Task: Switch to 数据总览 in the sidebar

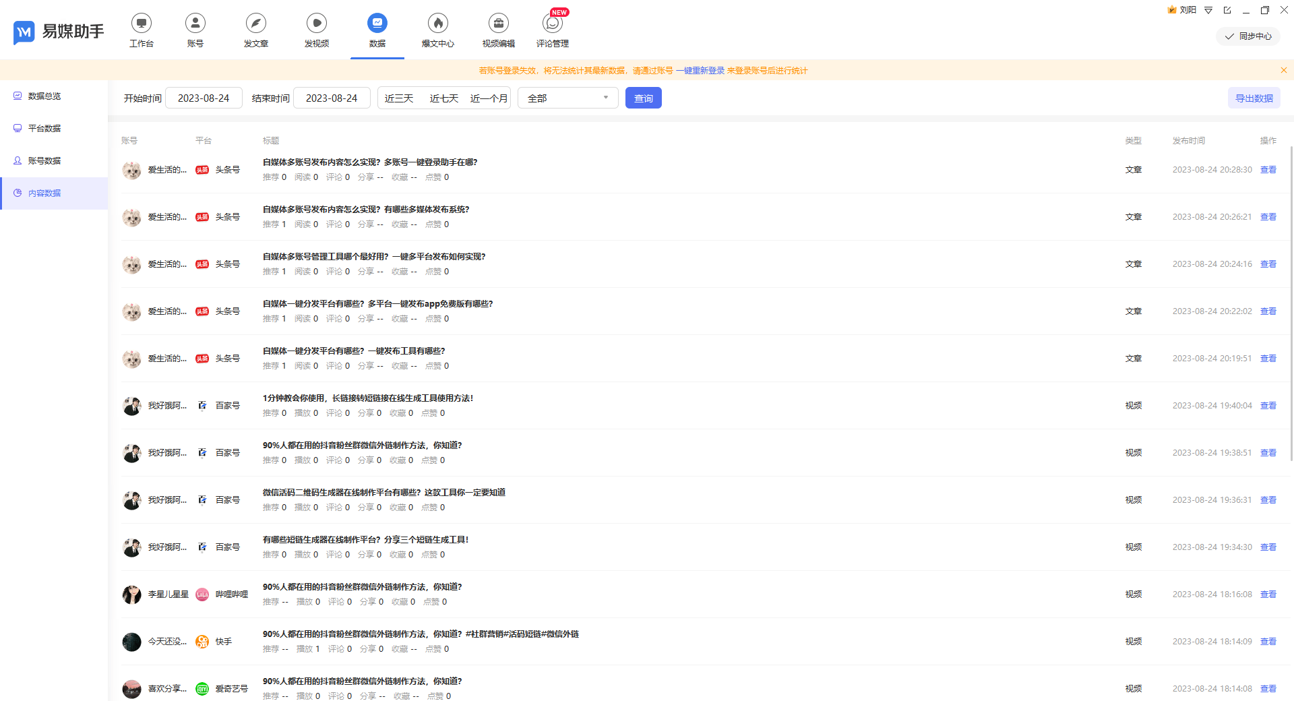Action: point(44,96)
